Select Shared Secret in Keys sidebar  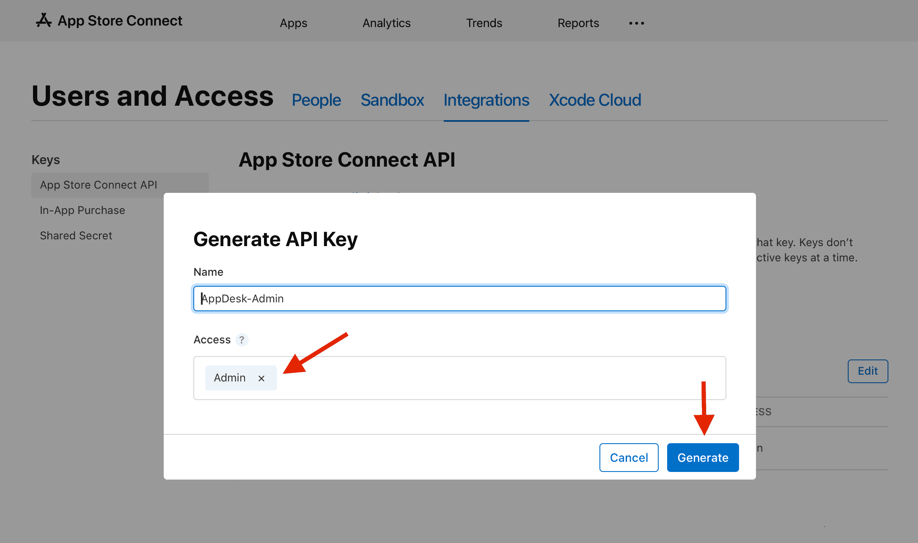(x=76, y=236)
